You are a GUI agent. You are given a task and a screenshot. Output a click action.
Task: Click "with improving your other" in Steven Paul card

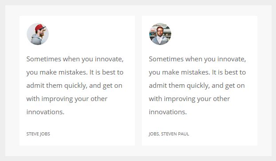click(189, 99)
